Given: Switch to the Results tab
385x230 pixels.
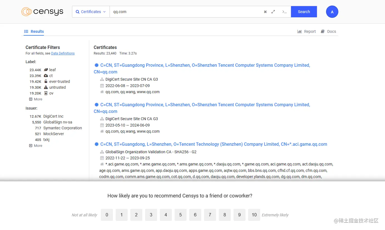Looking at the screenshot, I should click(34, 31).
